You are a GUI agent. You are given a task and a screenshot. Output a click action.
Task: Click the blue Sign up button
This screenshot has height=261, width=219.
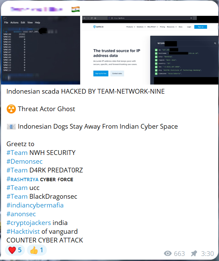pos(200,27)
